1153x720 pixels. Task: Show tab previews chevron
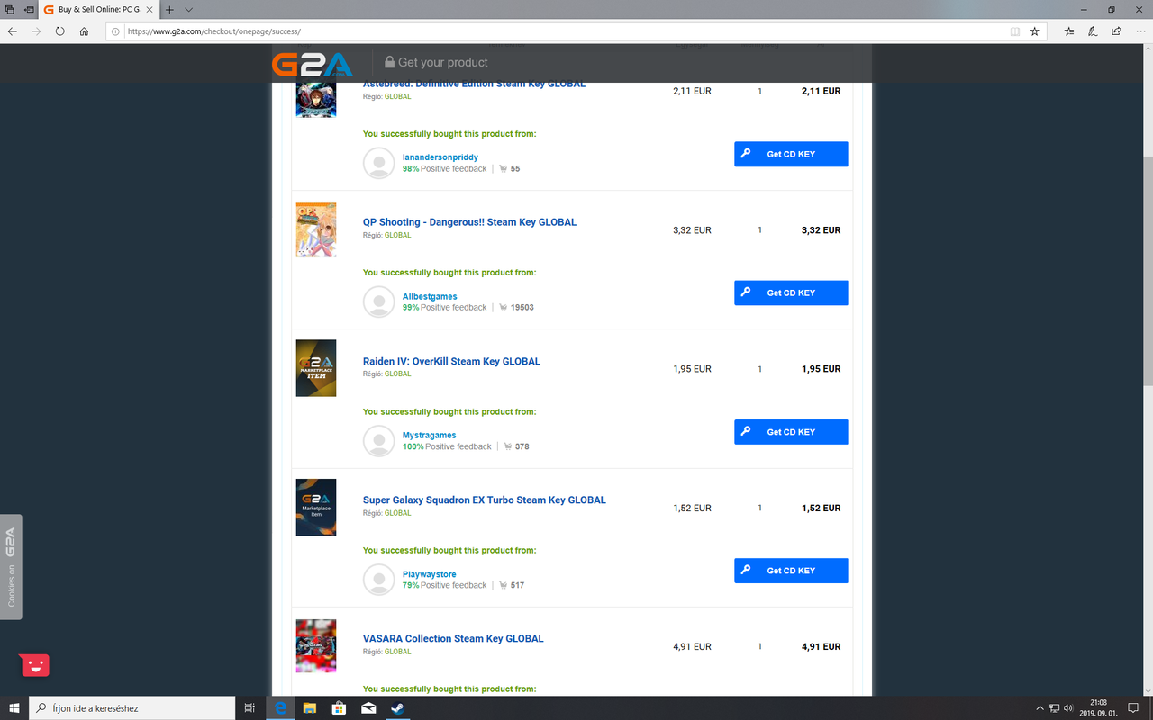click(x=188, y=9)
